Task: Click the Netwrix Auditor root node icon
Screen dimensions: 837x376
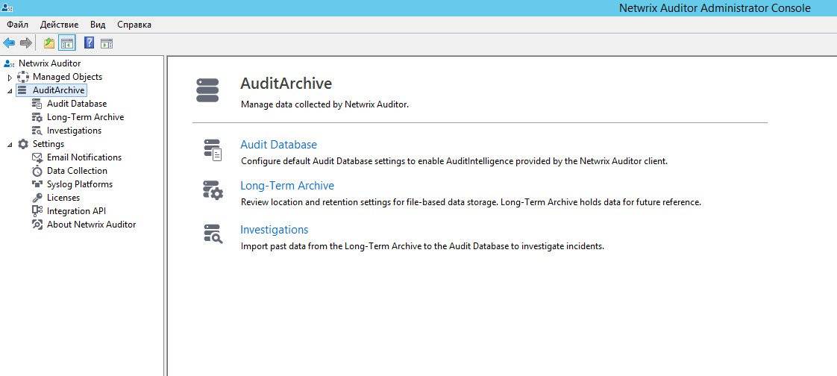Action: point(8,63)
